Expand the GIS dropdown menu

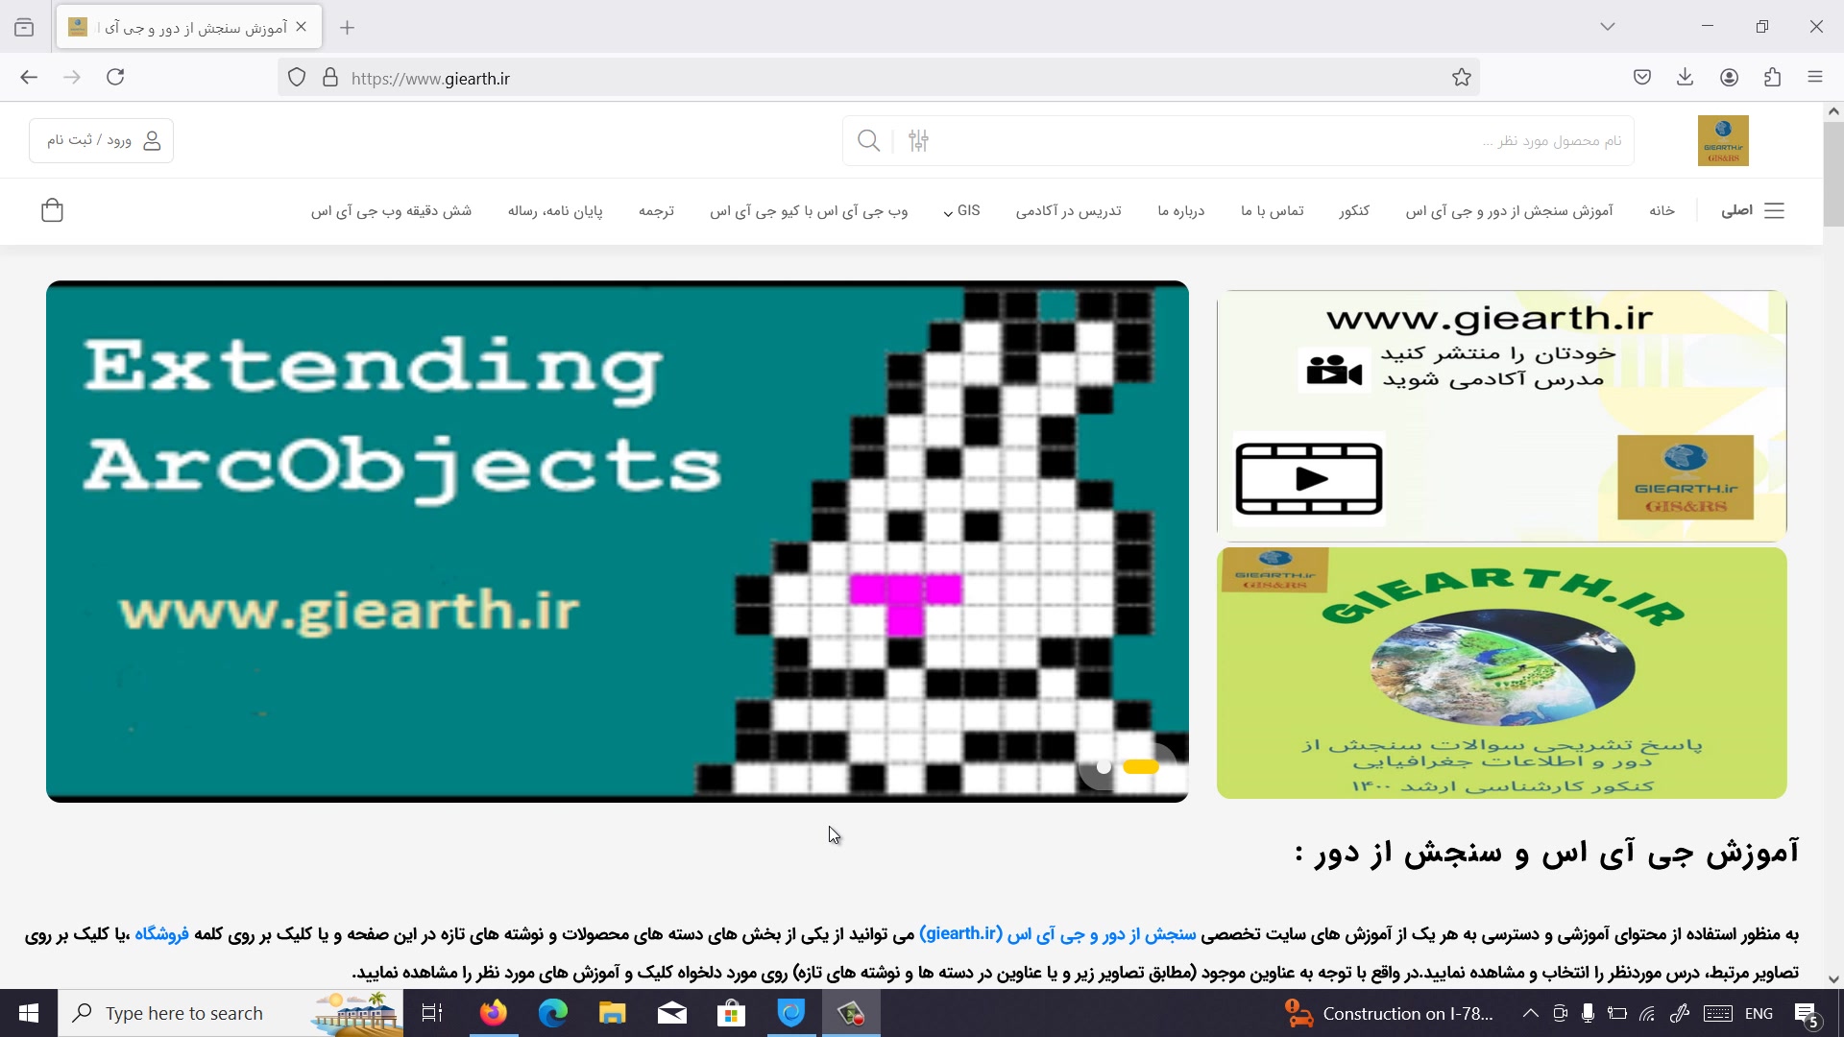click(x=962, y=210)
